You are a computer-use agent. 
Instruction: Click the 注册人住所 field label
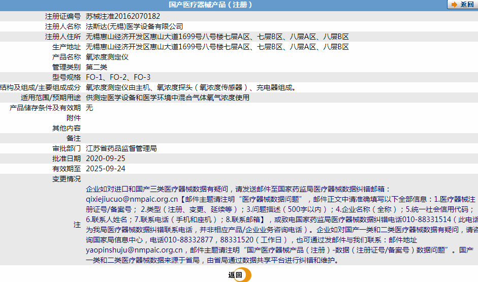(63, 37)
